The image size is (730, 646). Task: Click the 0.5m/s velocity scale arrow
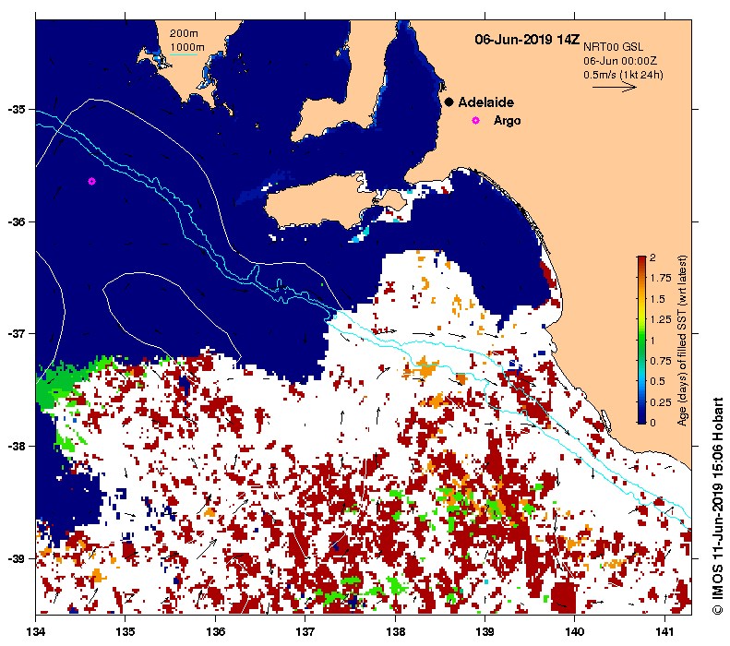[x=615, y=87]
